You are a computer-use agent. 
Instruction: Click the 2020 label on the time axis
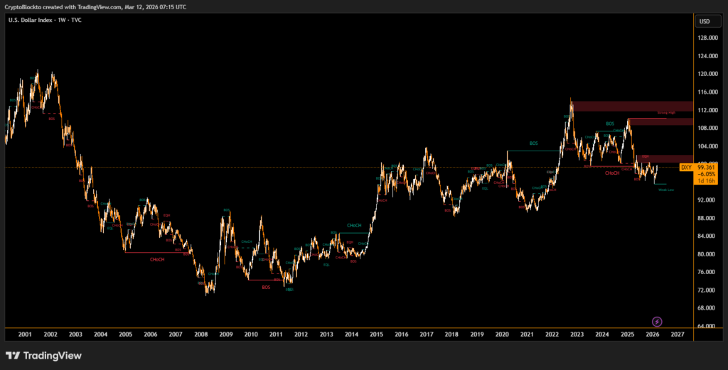[502, 334]
